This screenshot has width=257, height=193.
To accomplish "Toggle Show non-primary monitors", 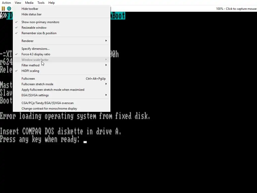I will pos(61,22).
